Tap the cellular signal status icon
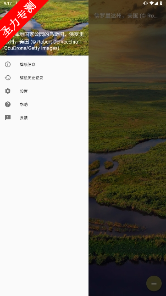The width and height of the screenshot is (166, 296). pos(156,3)
